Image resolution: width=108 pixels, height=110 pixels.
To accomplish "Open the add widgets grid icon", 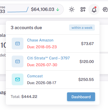I will 83,9.
